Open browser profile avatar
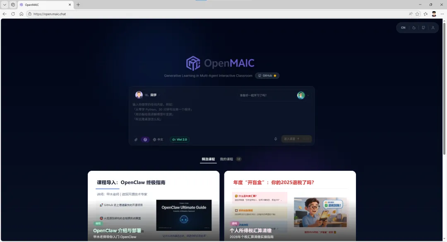The height and width of the screenshot is (242, 447). [434, 14]
